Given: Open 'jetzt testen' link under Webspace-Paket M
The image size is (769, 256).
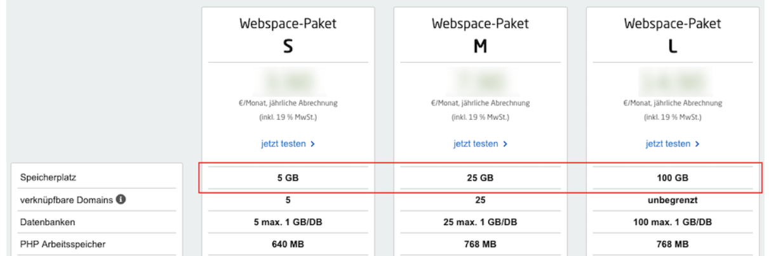Looking at the screenshot, I should [x=480, y=144].
